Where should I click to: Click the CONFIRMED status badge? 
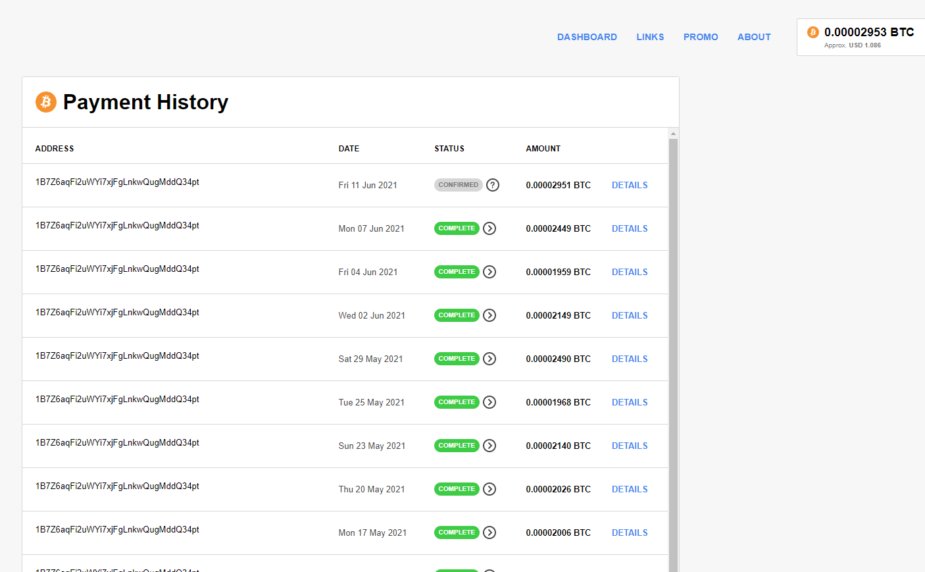458,185
